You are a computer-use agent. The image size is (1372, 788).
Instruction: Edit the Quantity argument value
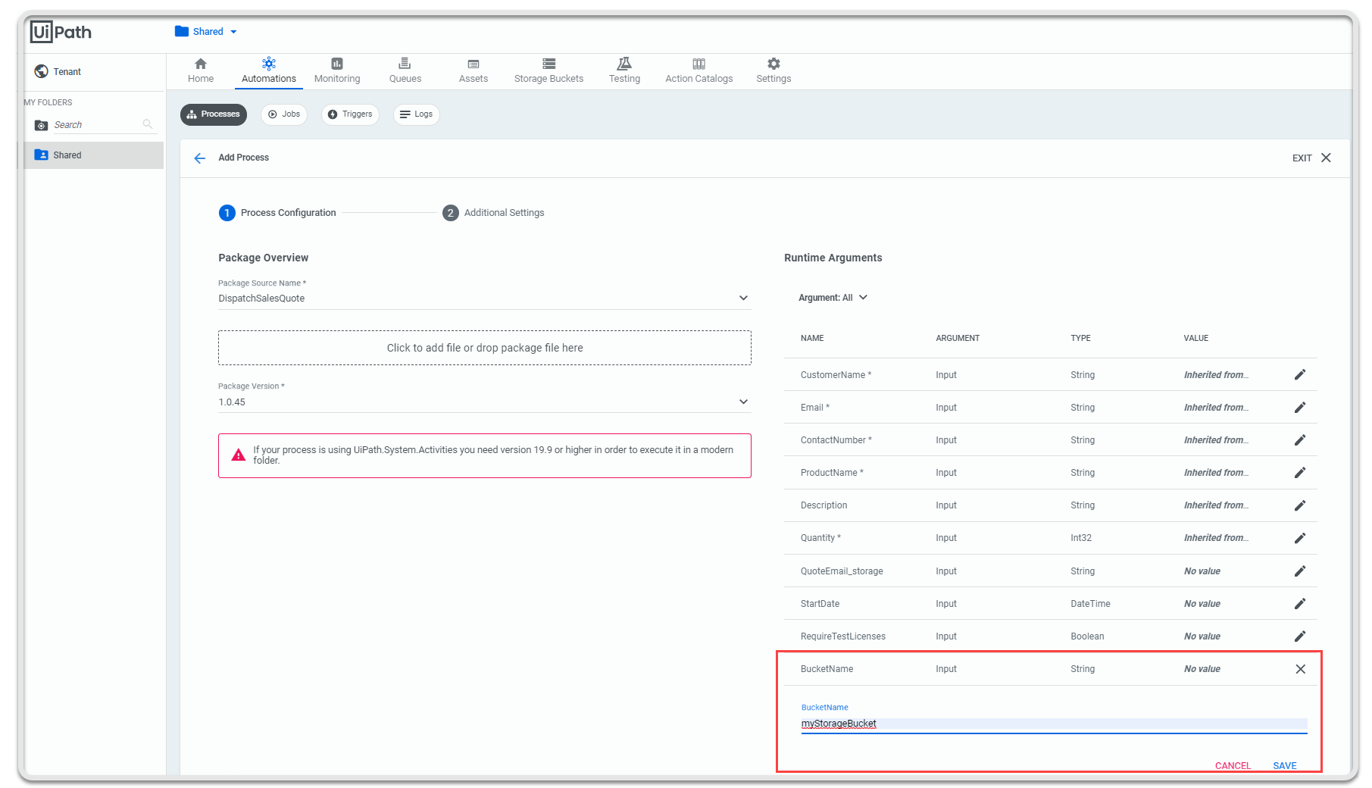(x=1299, y=538)
